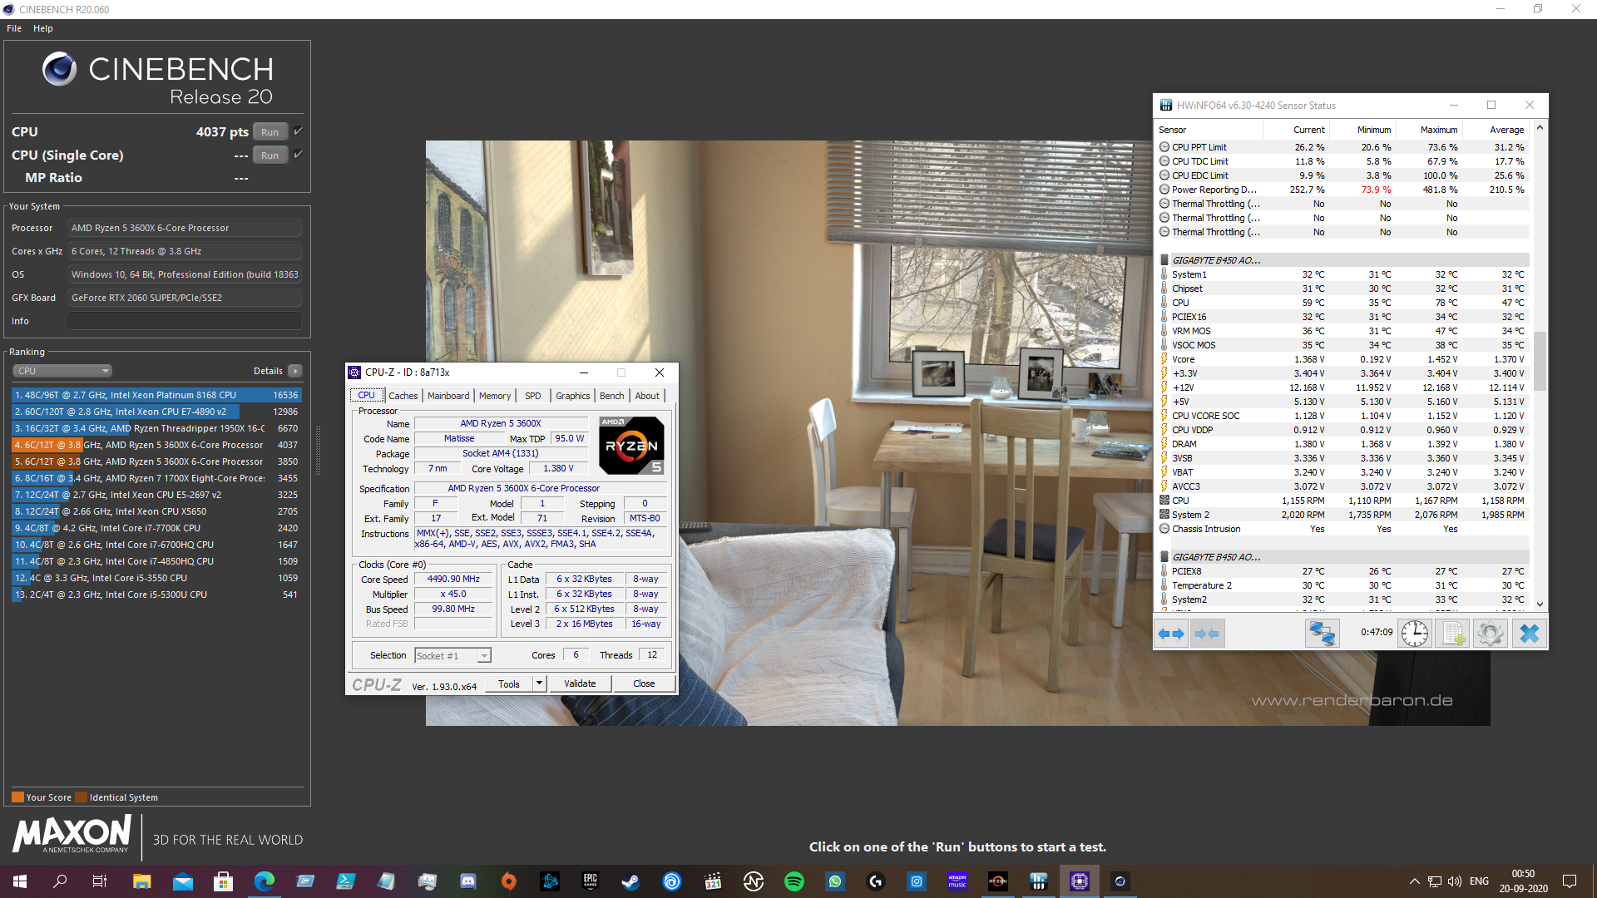
Task: Run the CPU Single Core test
Action: coord(270,155)
